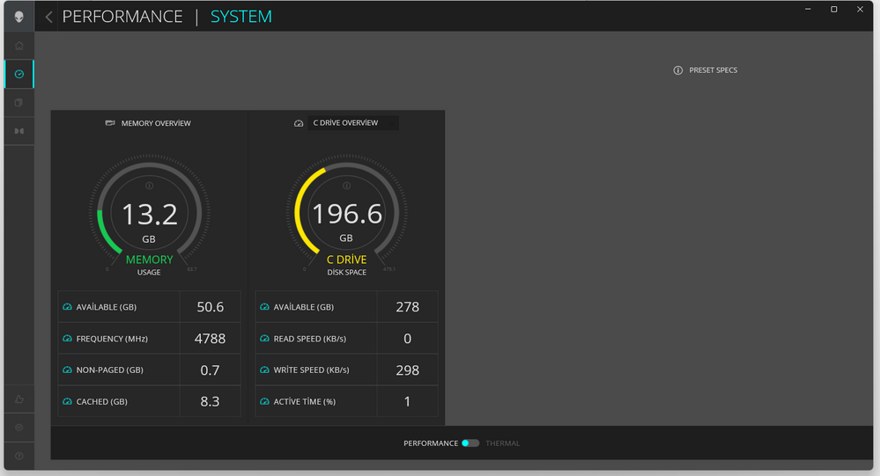Image resolution: width=880 pixels, height=476 pixels.
Task: Go back using the left chevron arrow
Action: click(x=49, y=17)
